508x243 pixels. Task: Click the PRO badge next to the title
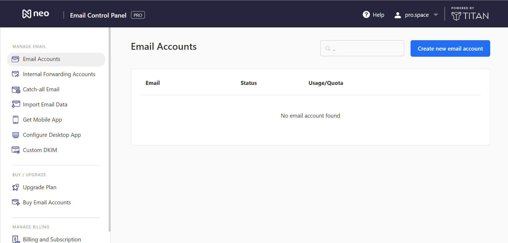[138, 15]
